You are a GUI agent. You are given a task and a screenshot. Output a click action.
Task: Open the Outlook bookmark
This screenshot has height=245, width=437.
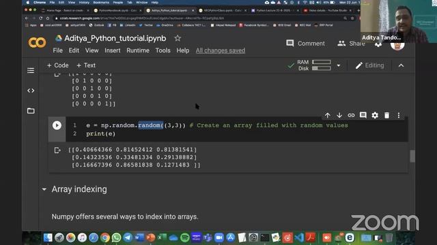[x=96, y=25]
